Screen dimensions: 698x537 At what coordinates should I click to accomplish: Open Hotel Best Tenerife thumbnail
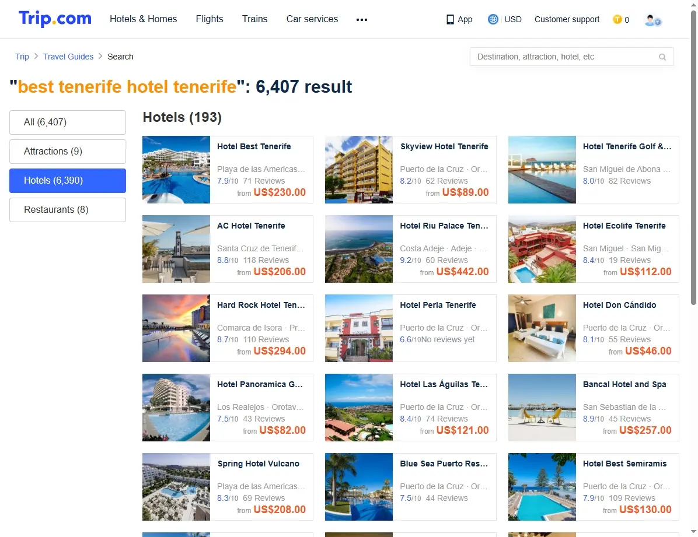click(x=176, y=170)
